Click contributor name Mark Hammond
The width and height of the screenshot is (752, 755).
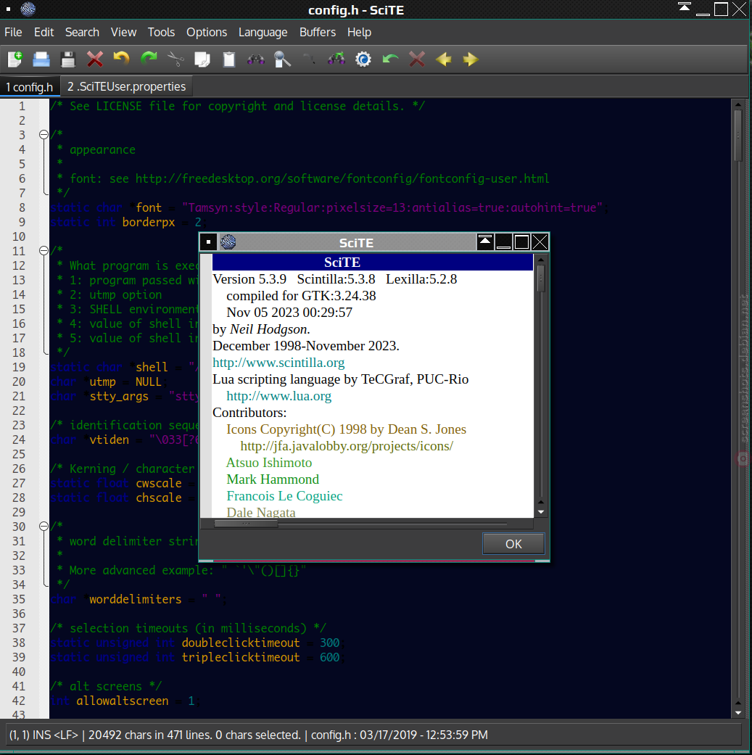click(x=273, y=479)
